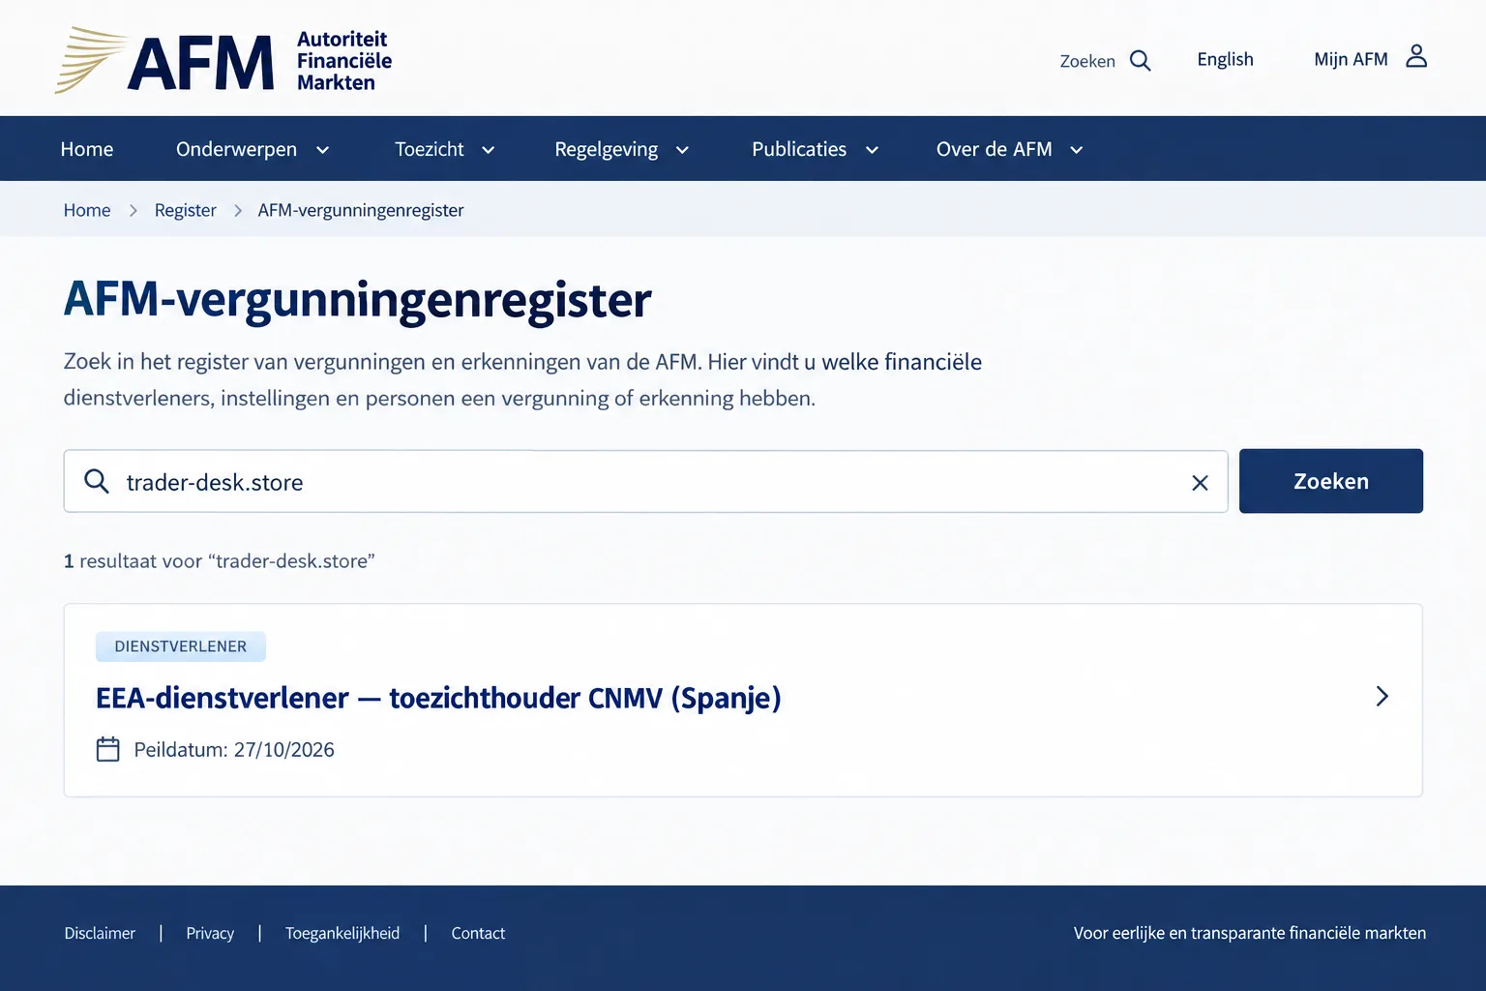The width and height of the screenshot is (1486, 991).
Task: Click the Zoeken link in the header
Action: [x=1087, y=61]
